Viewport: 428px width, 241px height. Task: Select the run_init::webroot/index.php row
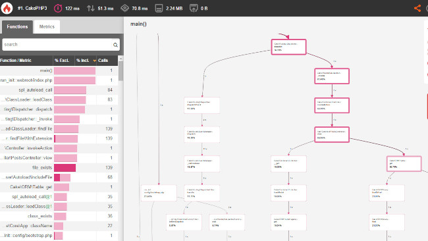[59, 80]
